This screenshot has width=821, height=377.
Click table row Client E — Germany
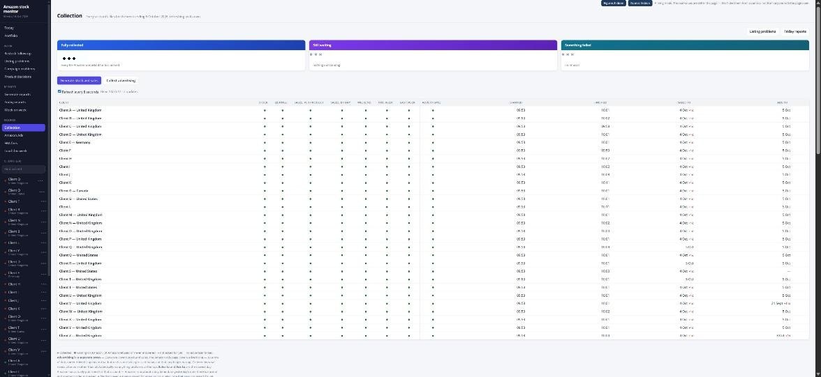(x=433, y=143)
